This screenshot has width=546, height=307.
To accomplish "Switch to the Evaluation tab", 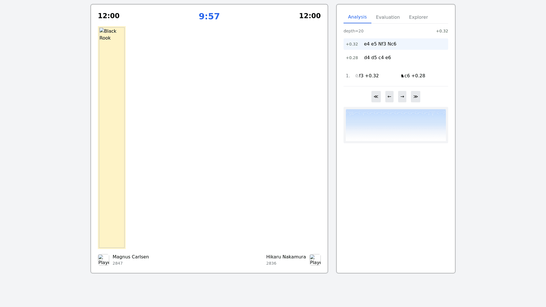I will coord(388,17).
